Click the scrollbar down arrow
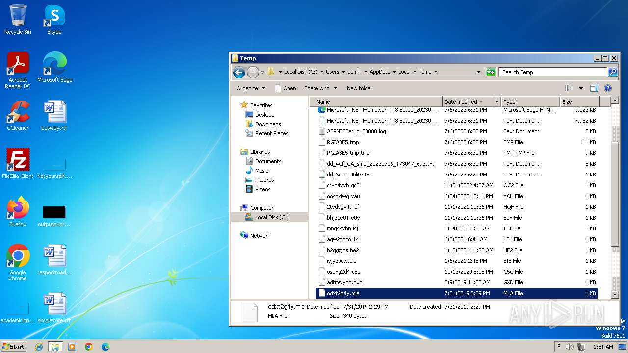 point(616,294)
